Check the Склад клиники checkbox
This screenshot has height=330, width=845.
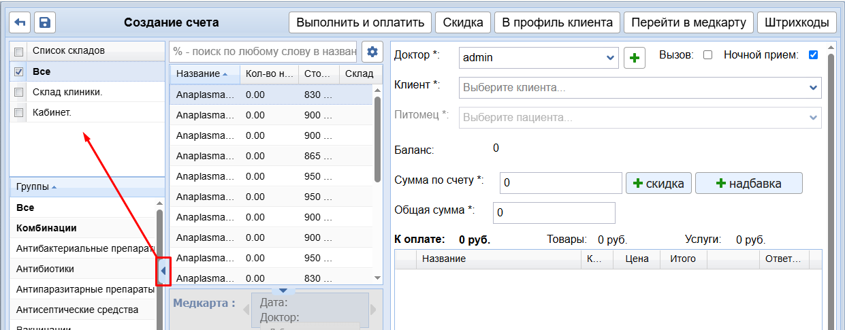pos(19,92)
